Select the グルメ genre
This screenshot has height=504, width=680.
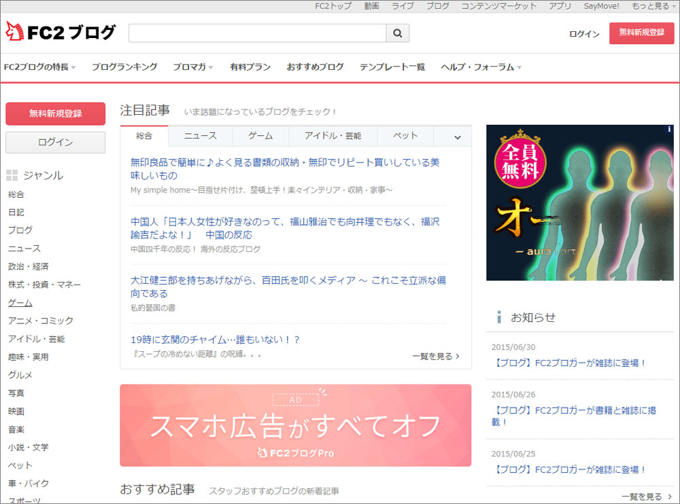[20, 376]
